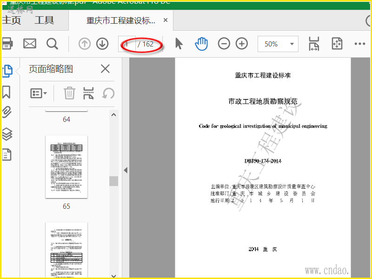This screenshot has height=279, width=372.
Task: Open the Find text magnifier icon
Action: (52, 44)
